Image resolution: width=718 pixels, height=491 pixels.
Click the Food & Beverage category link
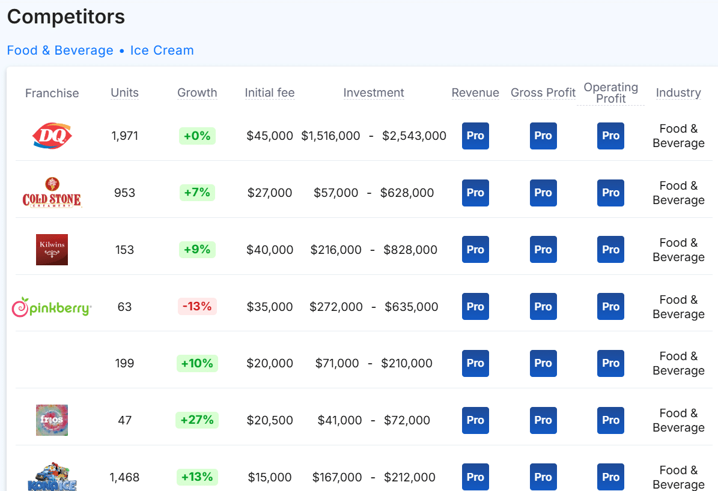tap(60, 50)
